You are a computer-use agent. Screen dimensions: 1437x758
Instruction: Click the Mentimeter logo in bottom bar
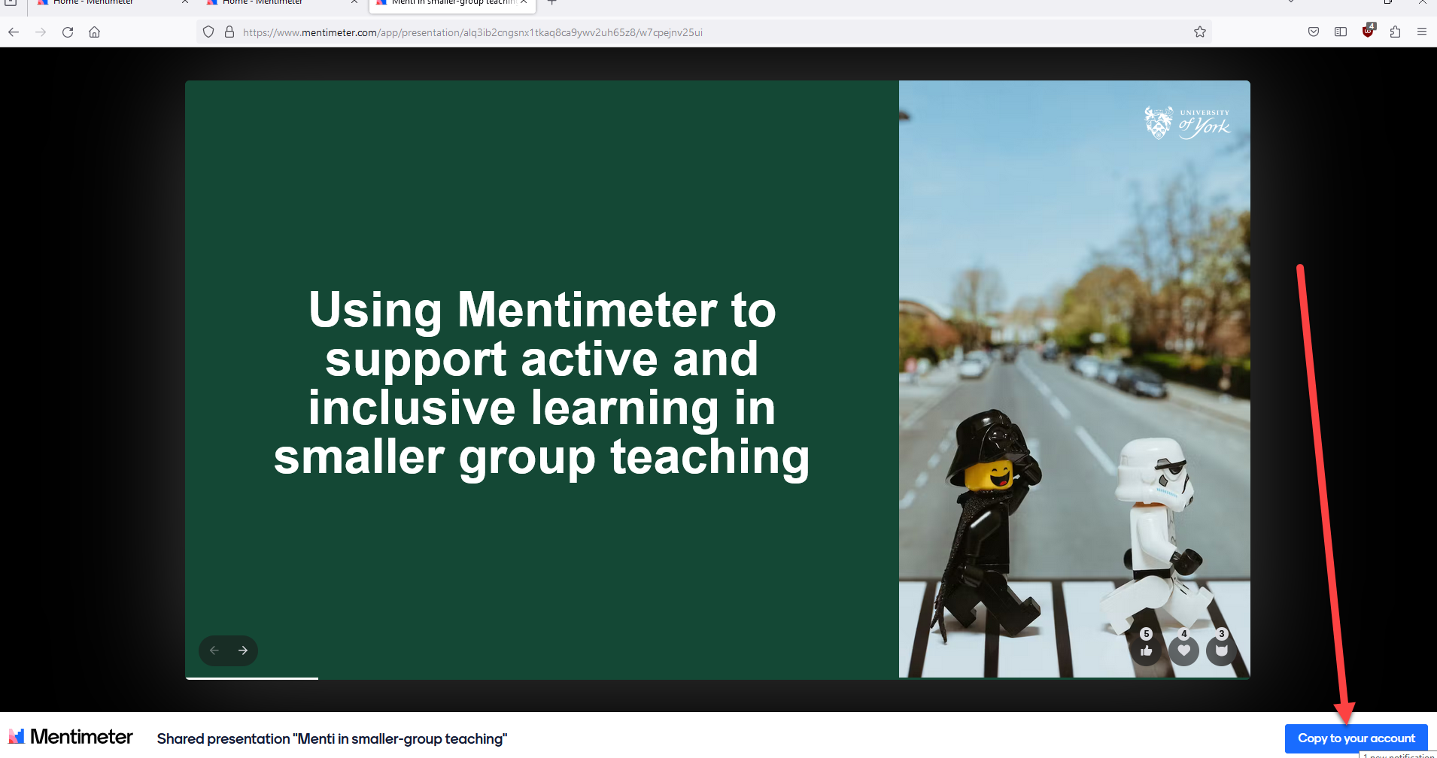71,737
